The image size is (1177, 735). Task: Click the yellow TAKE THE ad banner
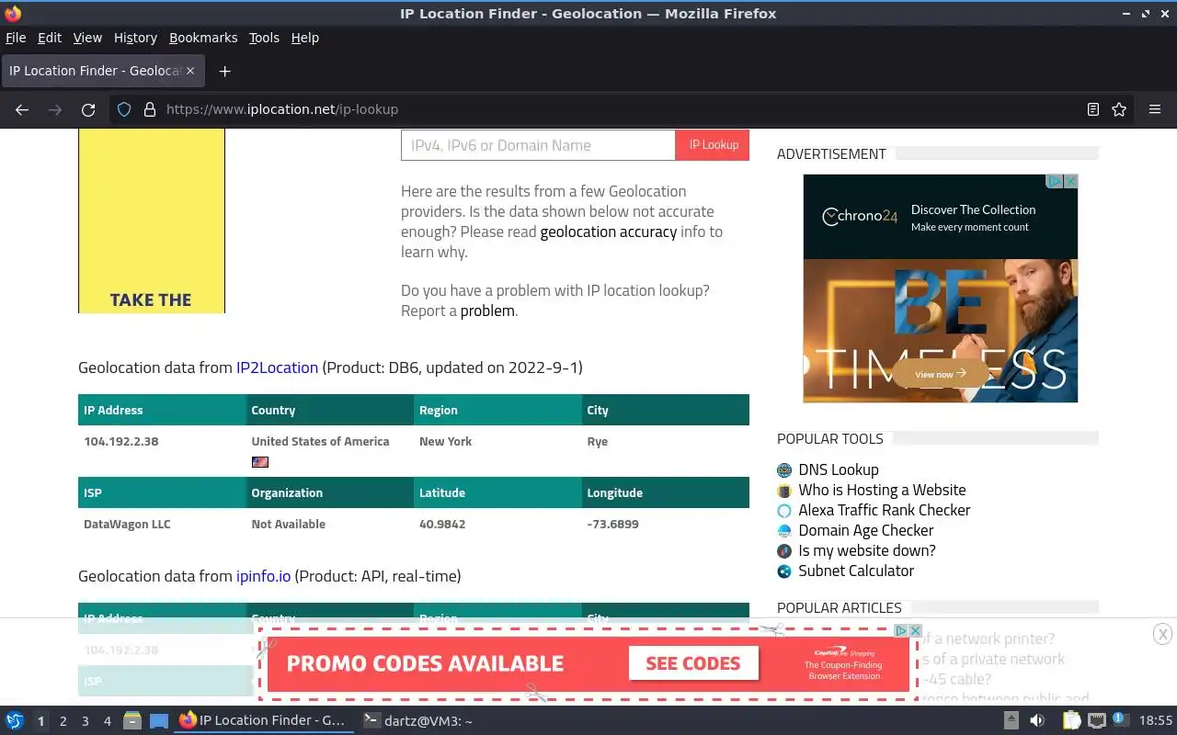152,220
